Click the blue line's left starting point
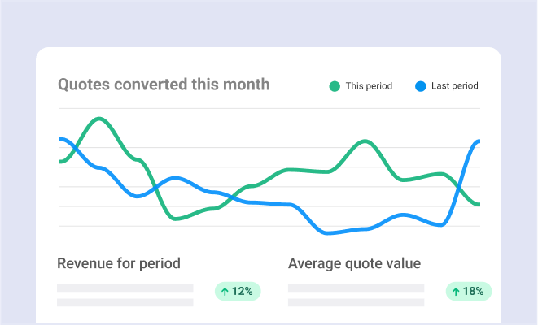Image resolution: width=538 pixels, height=325 pixels. pos(60,140)
